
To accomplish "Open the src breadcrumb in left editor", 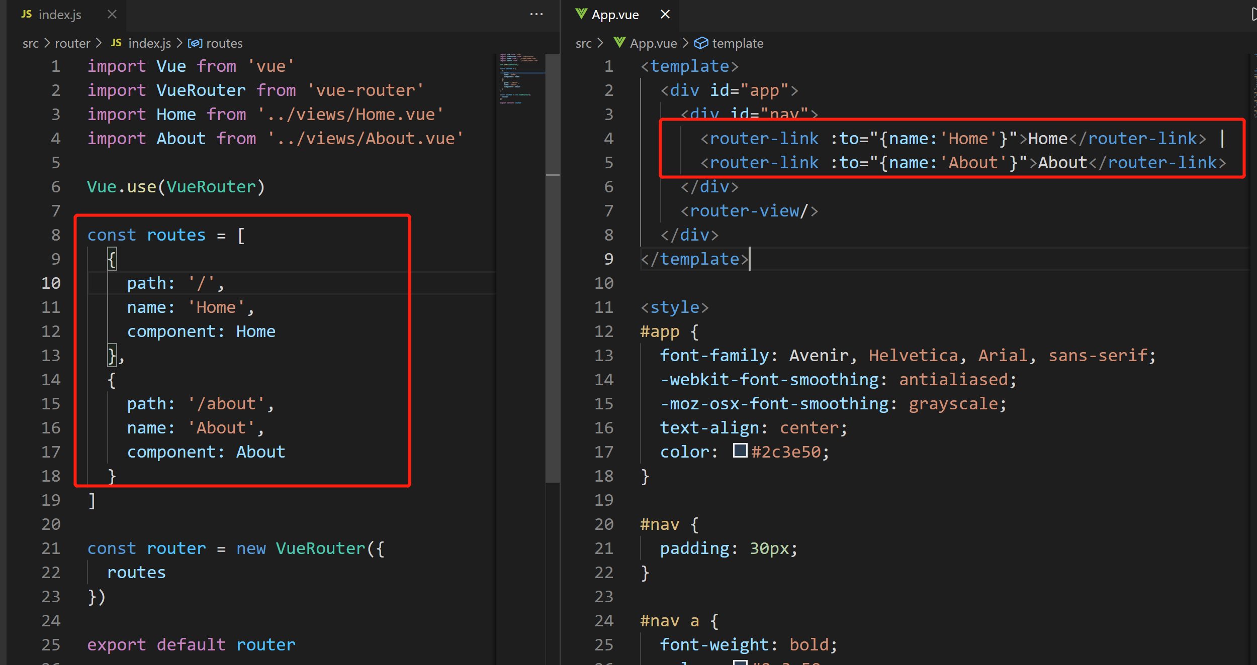I will pyautogui.click(x=30, y=43).
